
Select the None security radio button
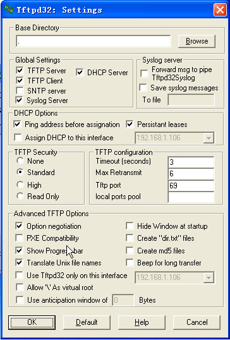pos(20,161)
